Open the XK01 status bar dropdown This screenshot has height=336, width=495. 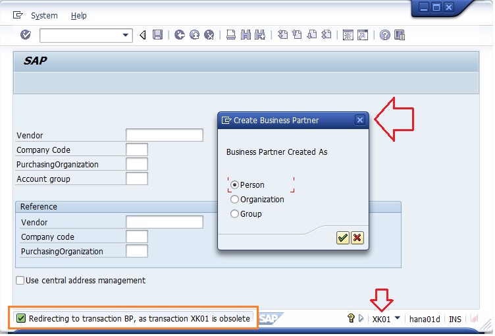pos(398,318)
